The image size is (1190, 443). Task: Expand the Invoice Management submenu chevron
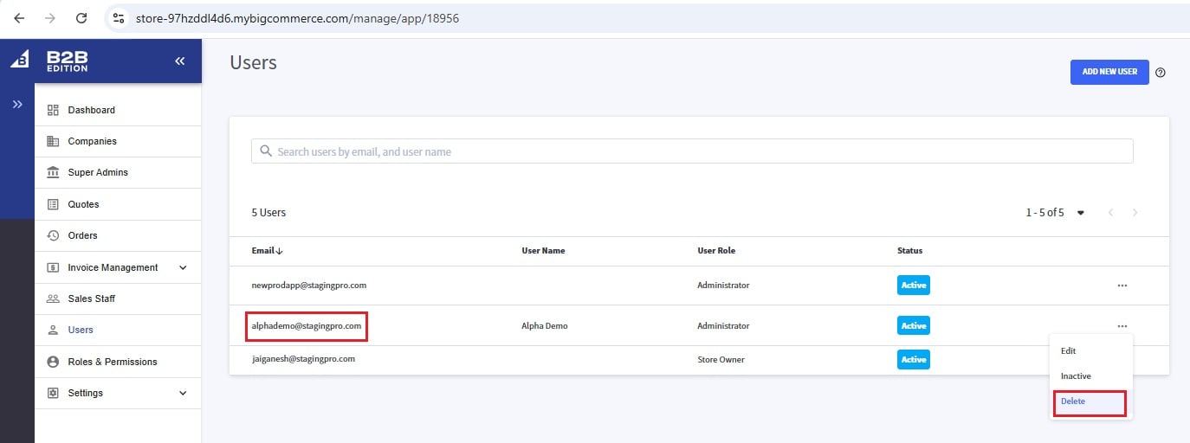[183, 267]
